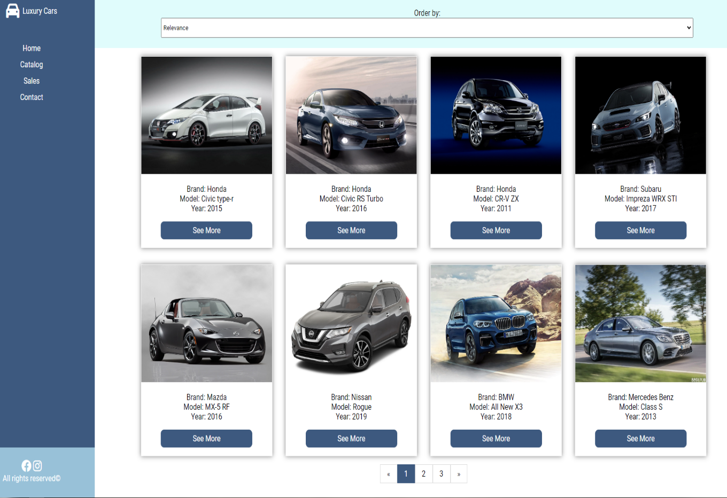Select the Honda CR-V ZX car photo

(x=496, y=115)
